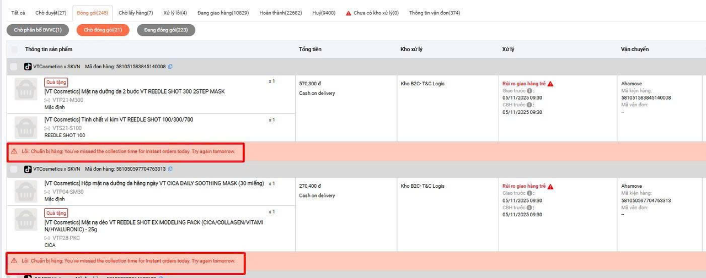Click thumbnail of VT CICA DAILY SOOTHING MASK
Image resolution: width=706 pixels, height=278 pixels.
coord(25,192)
